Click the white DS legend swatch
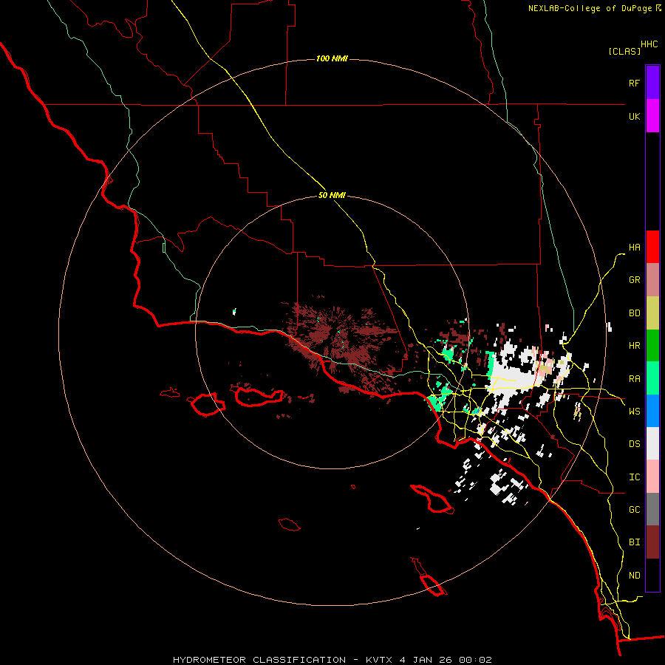The image size is (665, 665). click(x=652, y=443)
